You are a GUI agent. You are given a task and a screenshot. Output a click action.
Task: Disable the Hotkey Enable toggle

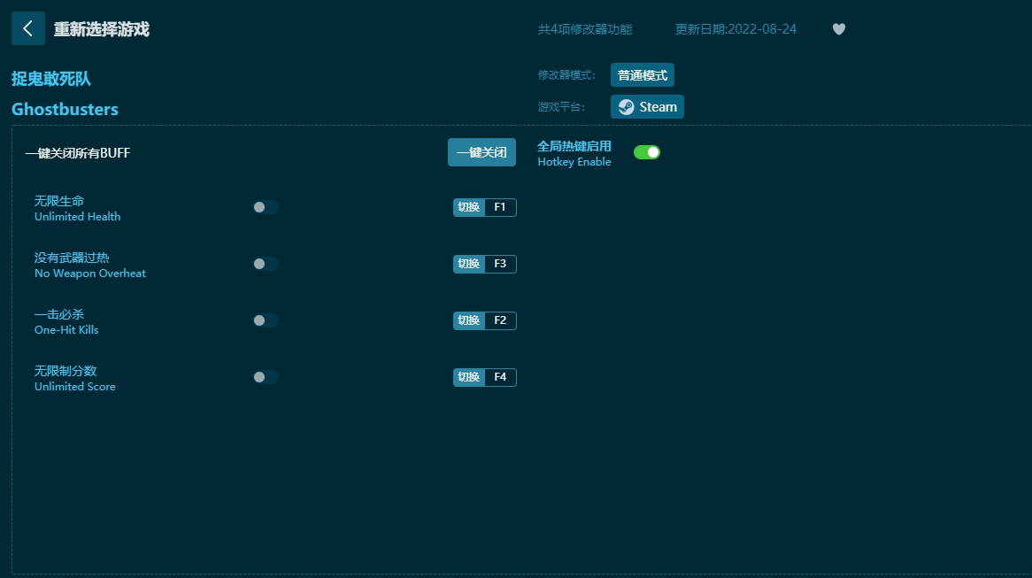pos(646,153)
